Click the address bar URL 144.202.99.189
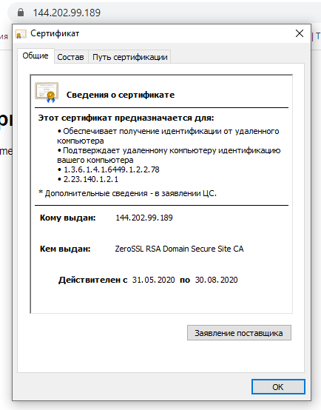The height and width of the screenshot is (410, 321). [x=67, y=13]
